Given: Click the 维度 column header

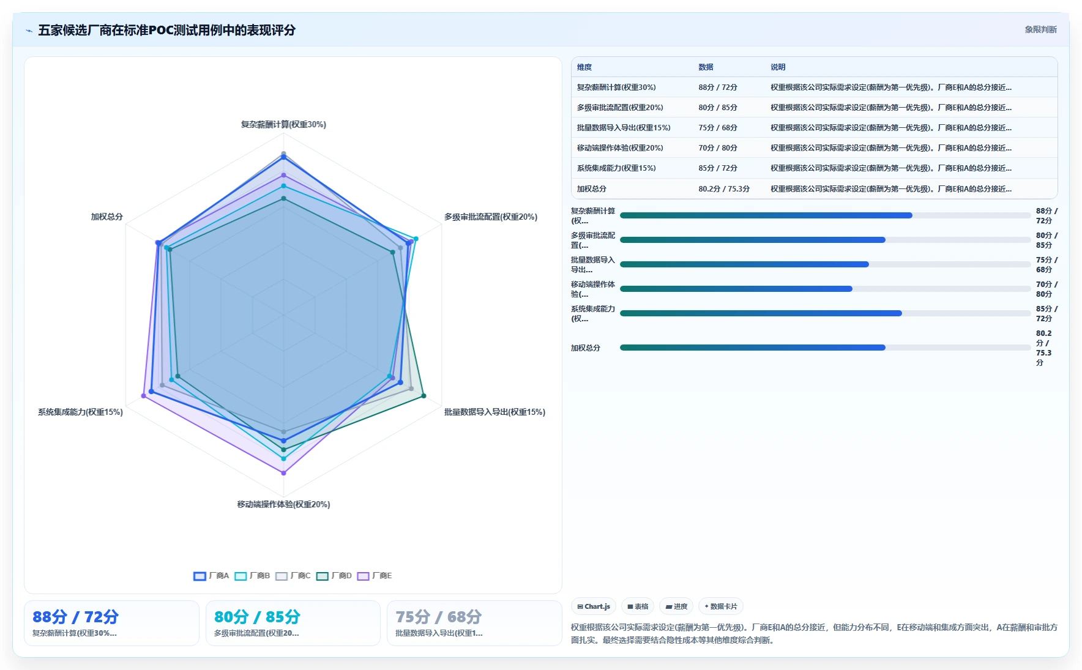Looking at the screenshot, I should click(x=584, y=67).
